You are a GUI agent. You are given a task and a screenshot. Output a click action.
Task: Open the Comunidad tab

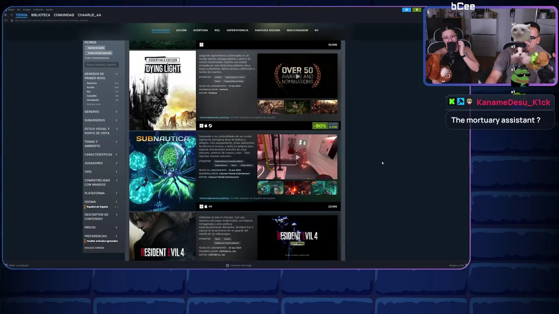pos(64,15)
